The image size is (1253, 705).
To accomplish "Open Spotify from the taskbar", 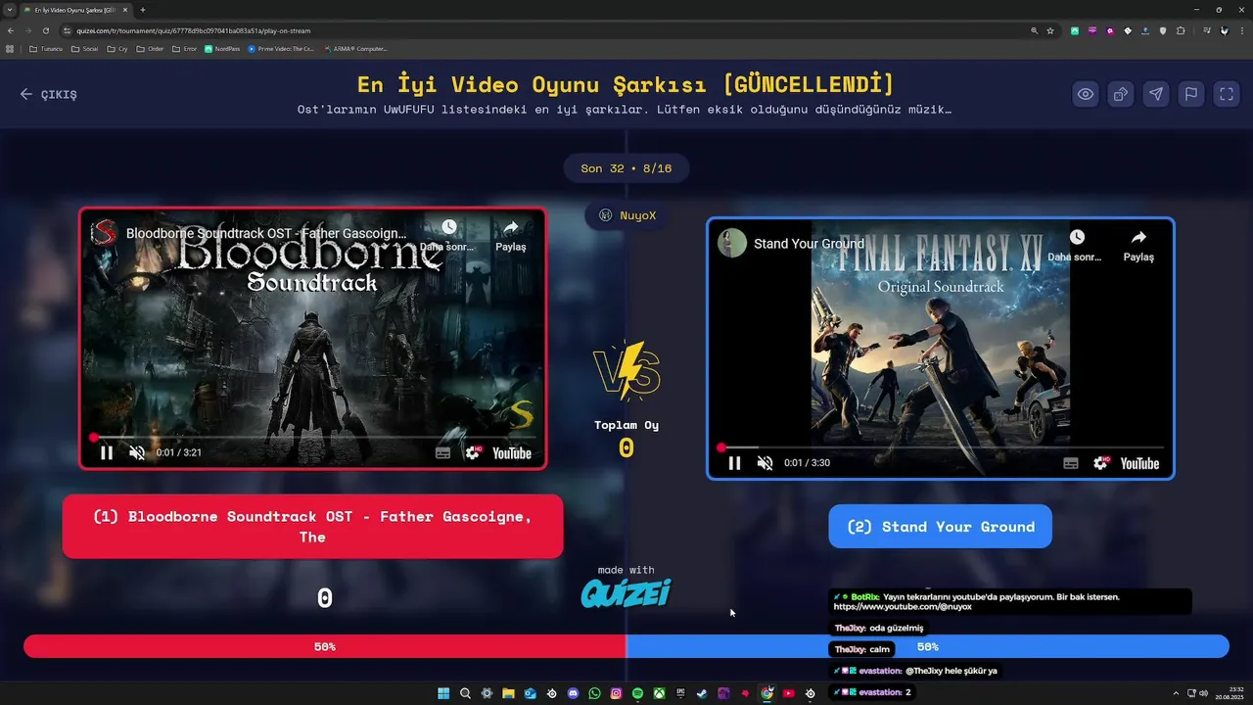I will pos(637,693).
